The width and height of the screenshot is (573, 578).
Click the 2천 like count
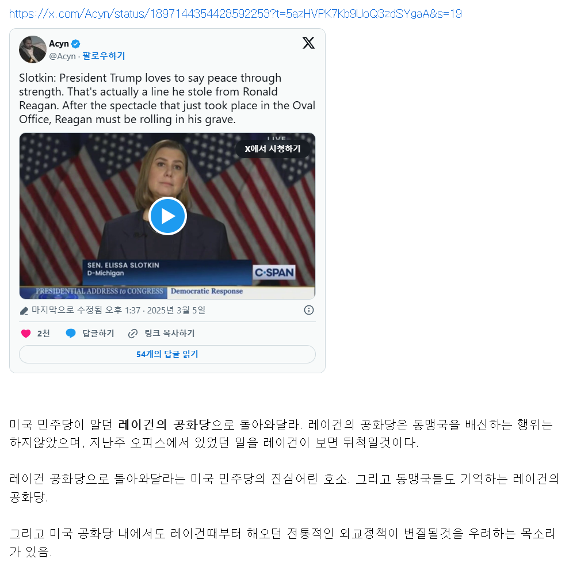click(x=44, y=333)
